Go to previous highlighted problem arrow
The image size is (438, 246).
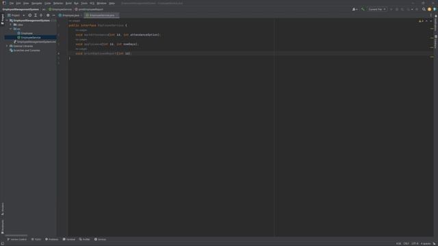coord(426,21)
